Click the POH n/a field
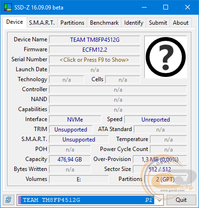The height and width of the screenshot is (208, 199). (70, 150)
